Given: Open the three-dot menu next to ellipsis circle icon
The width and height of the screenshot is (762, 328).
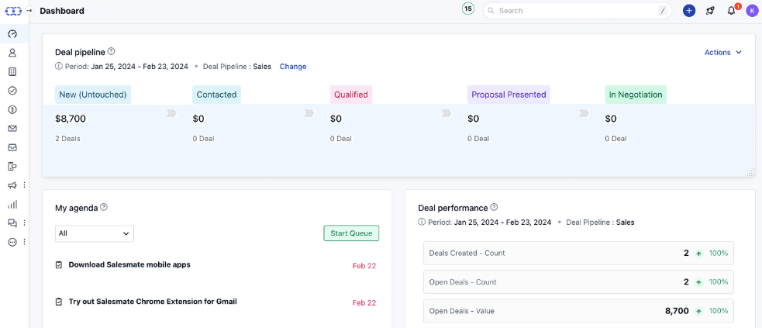Looking at the screenshot, I should tap(24, 242).
